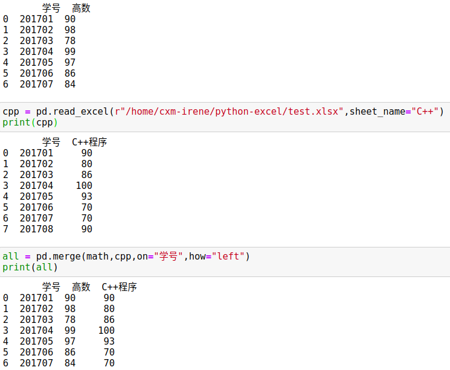Click 高数 score 99 in merged output
Screen dimensions: 450x370
coord(70,330)
